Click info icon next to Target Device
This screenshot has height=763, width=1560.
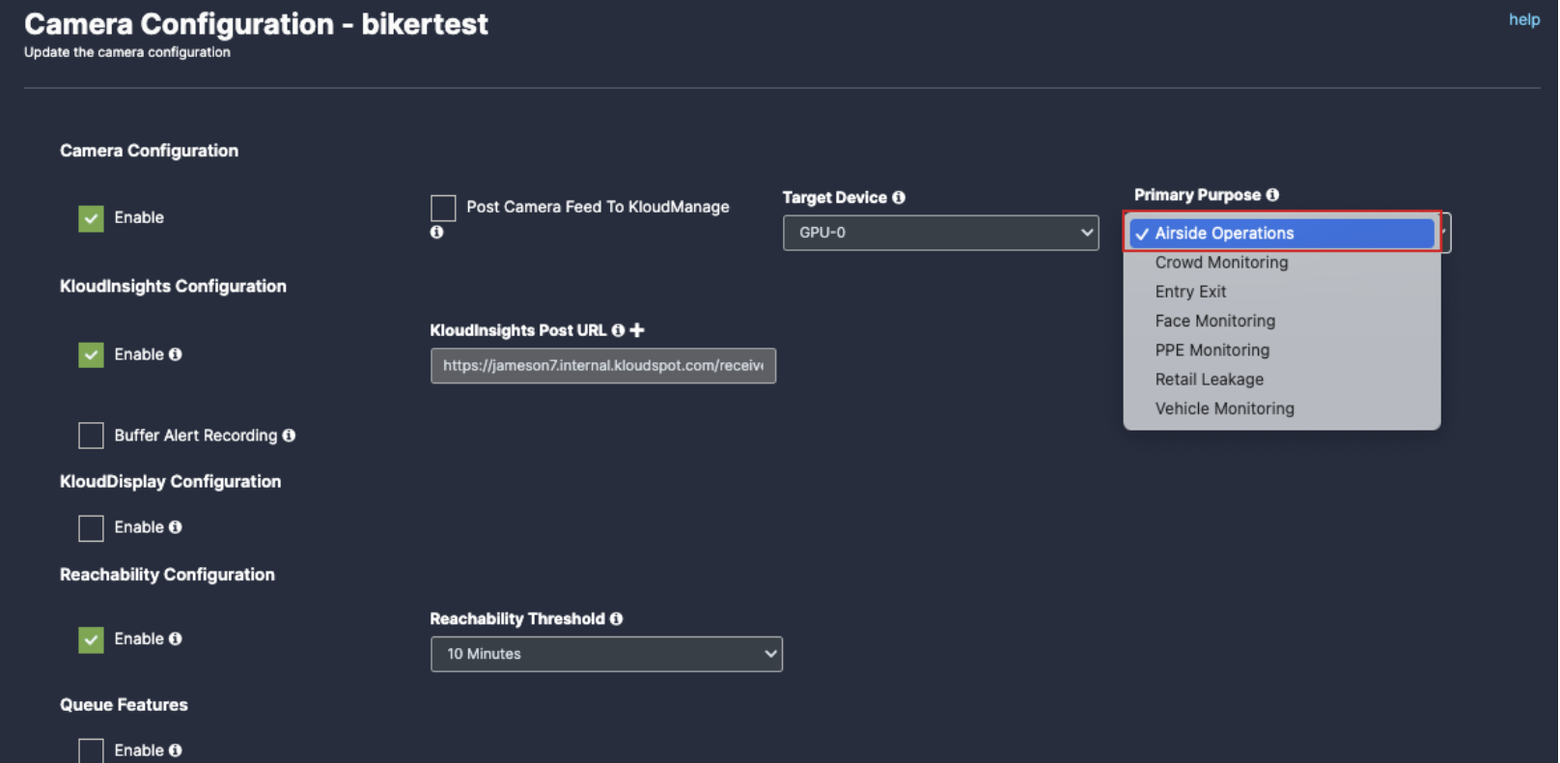(x=899, y=197)
